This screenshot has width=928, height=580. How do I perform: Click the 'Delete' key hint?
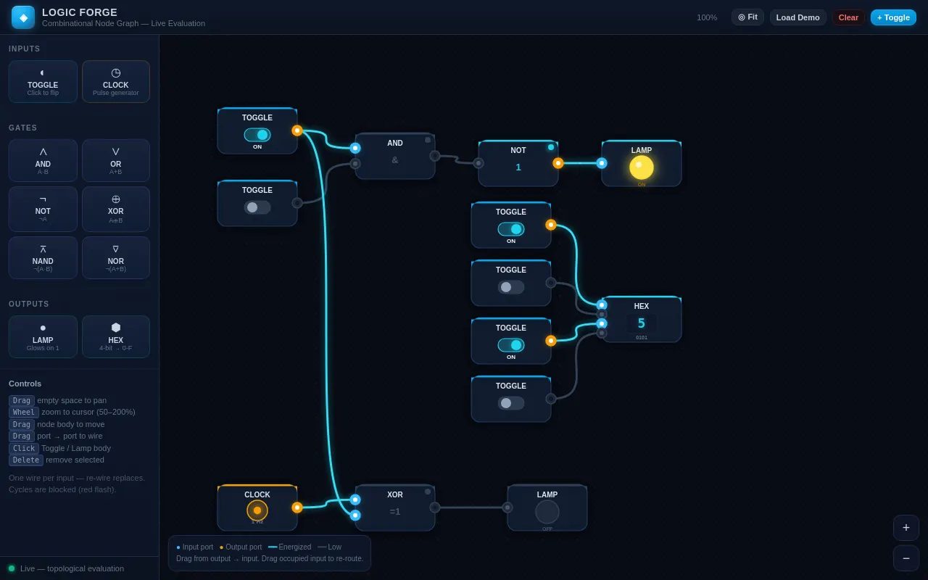[x=26, y=460]
